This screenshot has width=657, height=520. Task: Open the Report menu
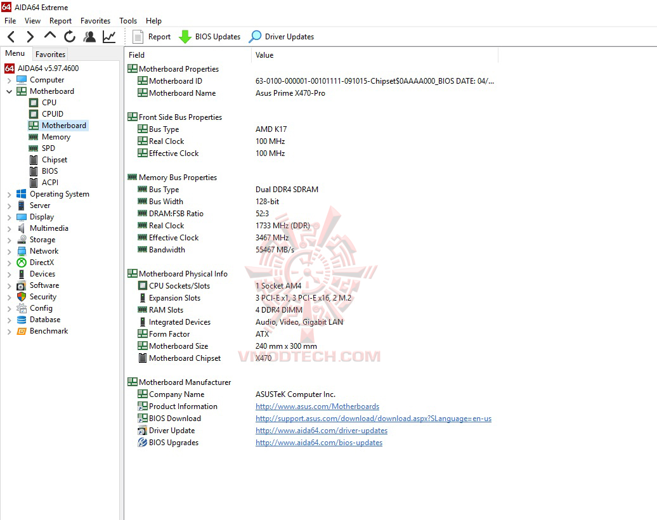tap(60, 20)
